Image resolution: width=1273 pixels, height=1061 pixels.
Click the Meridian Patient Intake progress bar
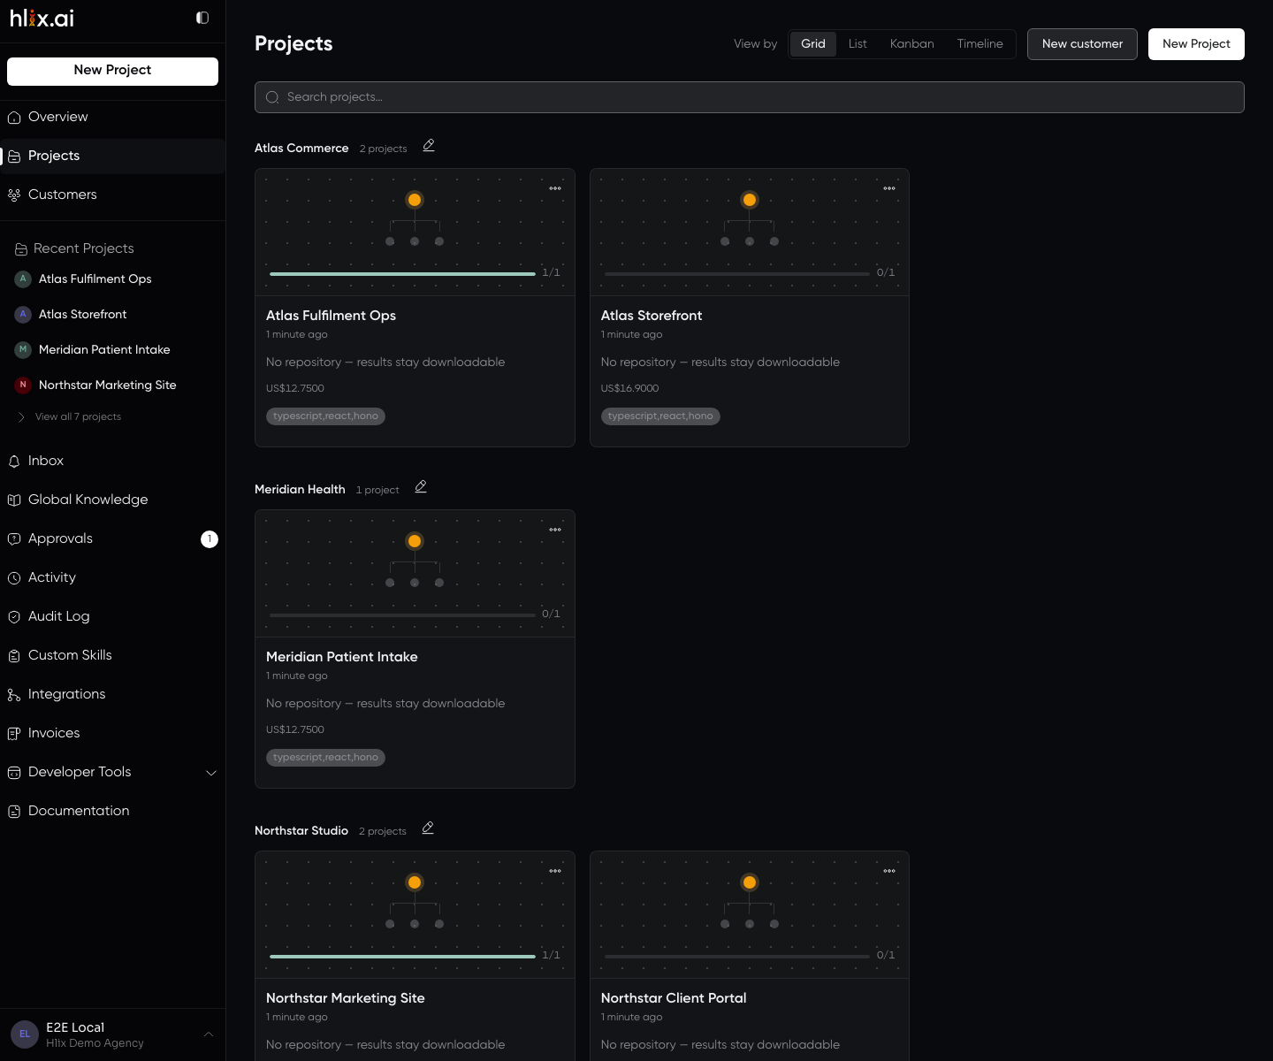(402, 615)
